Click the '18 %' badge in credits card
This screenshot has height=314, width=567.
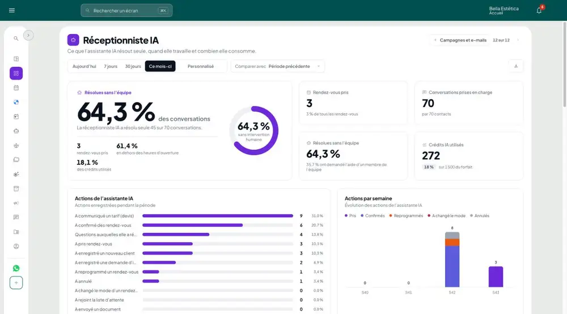click(429, 167)
